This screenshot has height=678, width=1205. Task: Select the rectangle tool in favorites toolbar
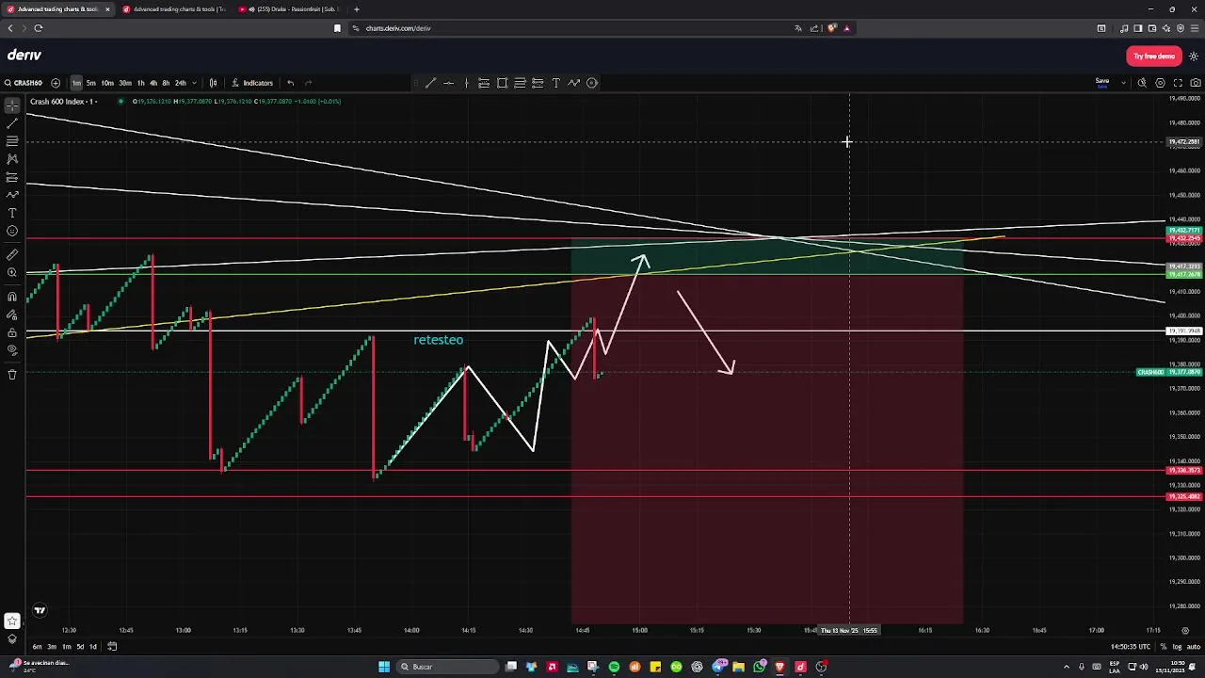502,83
